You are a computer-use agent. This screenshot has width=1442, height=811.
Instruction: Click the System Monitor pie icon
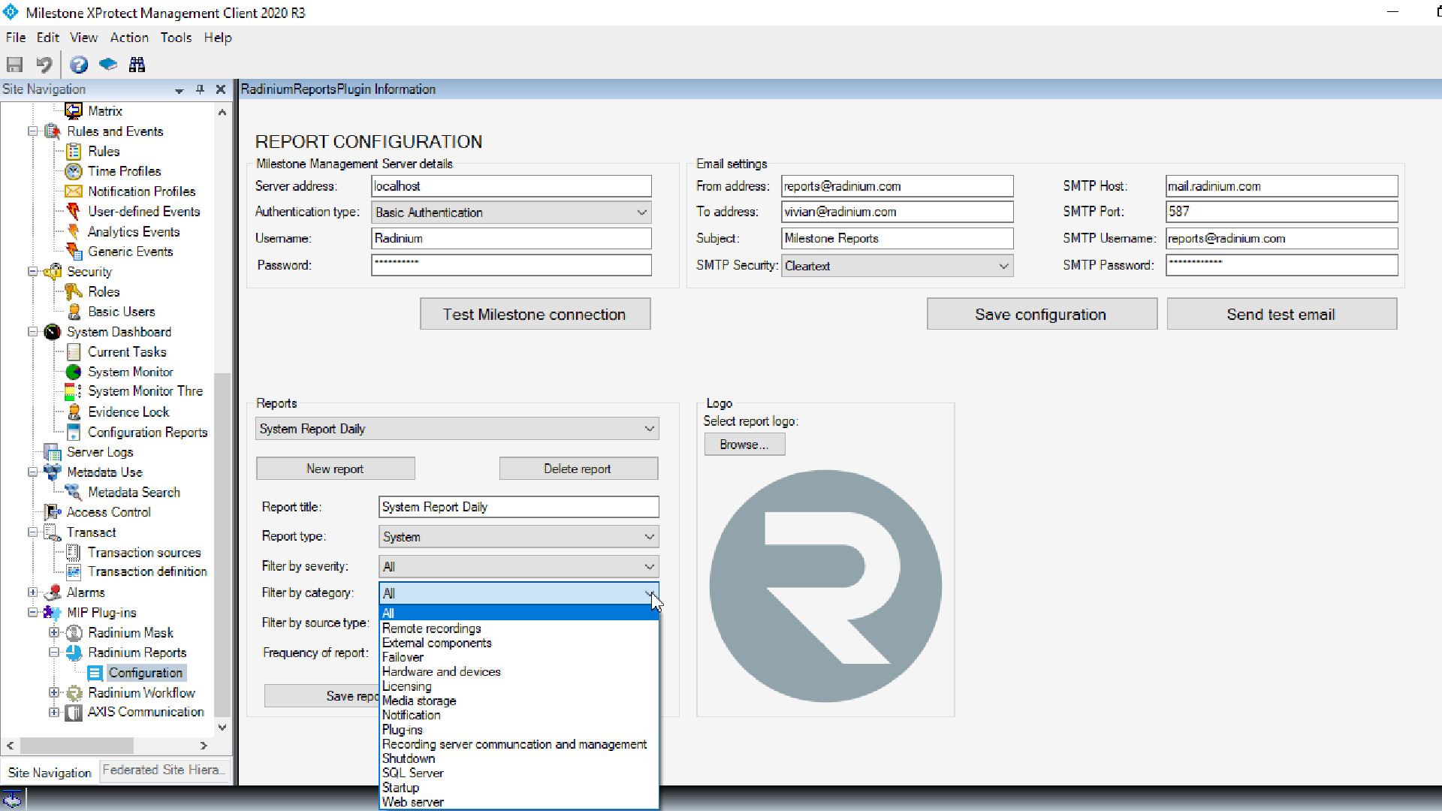(74, 372)
